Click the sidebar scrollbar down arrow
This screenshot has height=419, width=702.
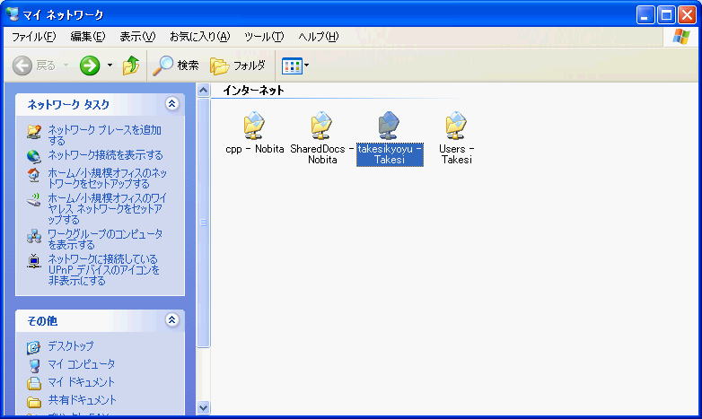pos(203,408)
